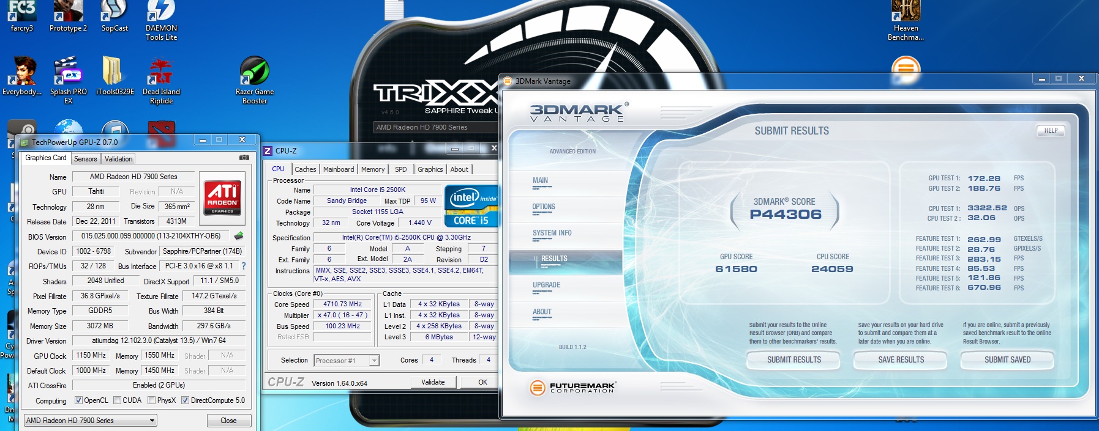Click Driver Version field in GPU-Z
The height and width of the screenshot is (431, 1099).
click(x=159, y=341)
